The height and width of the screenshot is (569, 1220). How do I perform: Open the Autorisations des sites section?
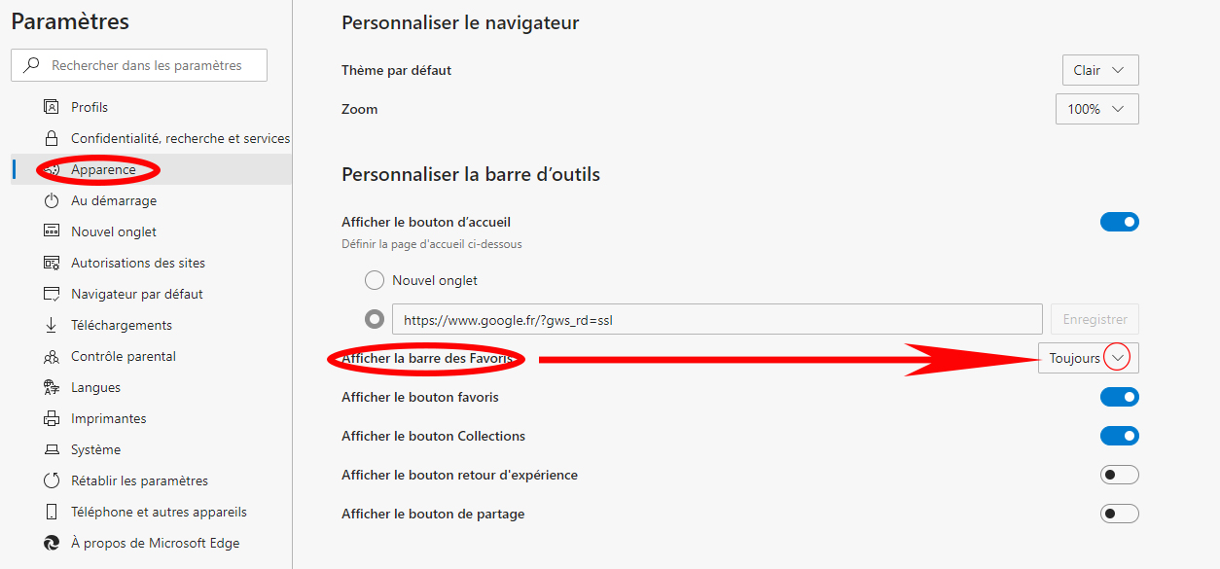(x=138, y=263)
